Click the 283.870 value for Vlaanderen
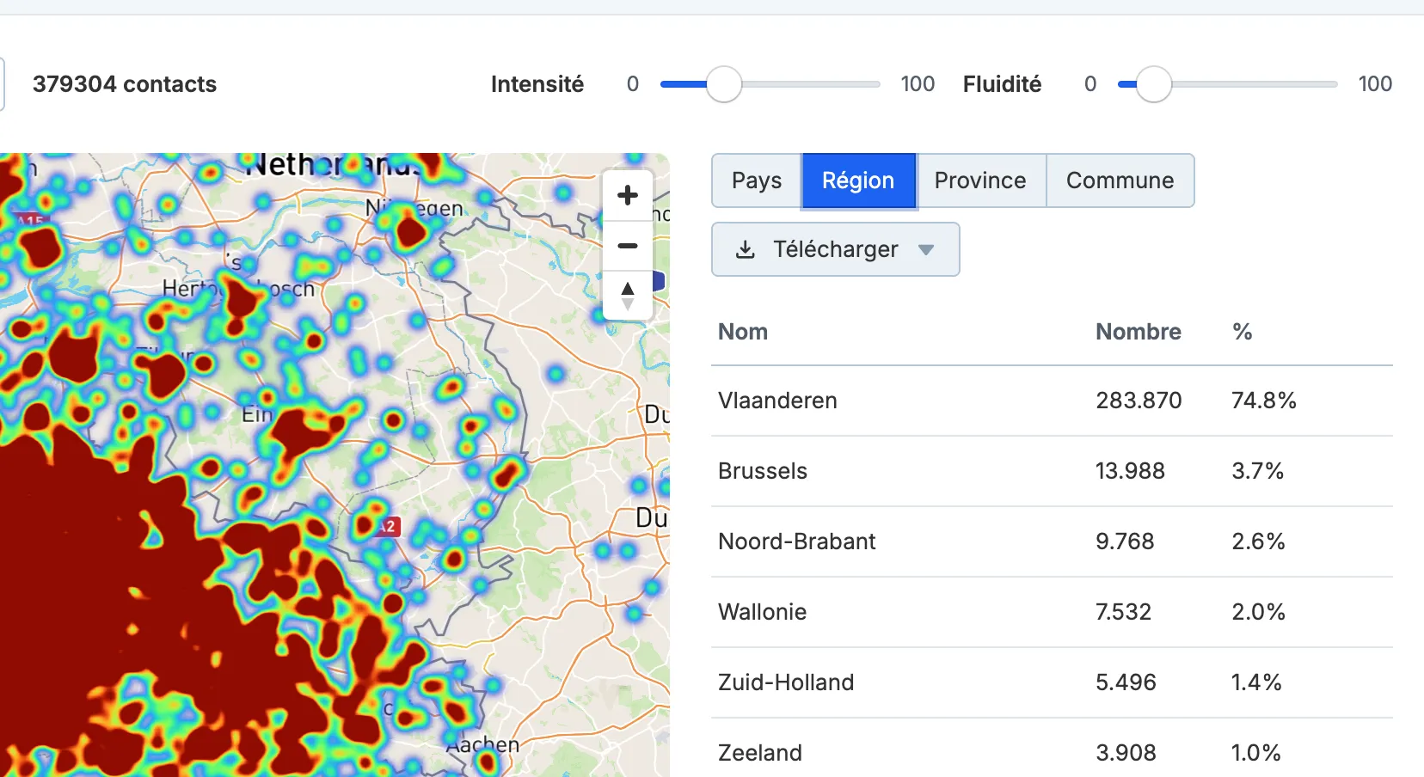 [1139, 401]
